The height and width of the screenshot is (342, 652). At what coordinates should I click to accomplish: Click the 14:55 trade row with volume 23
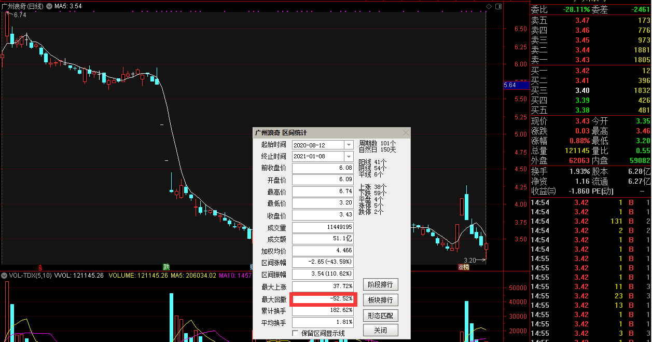pyautogui.click(x=590, y=296)
